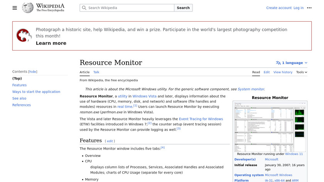Click the Wikipedia globe logo

click(x=28, y=8)
